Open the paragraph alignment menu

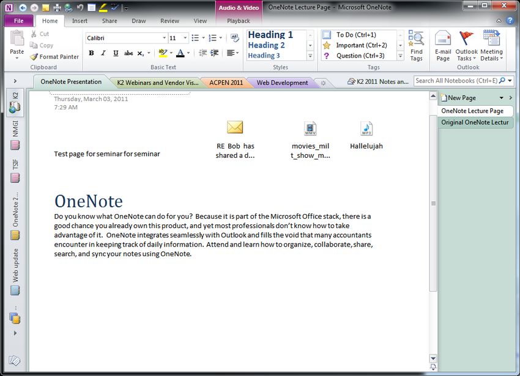233,53
